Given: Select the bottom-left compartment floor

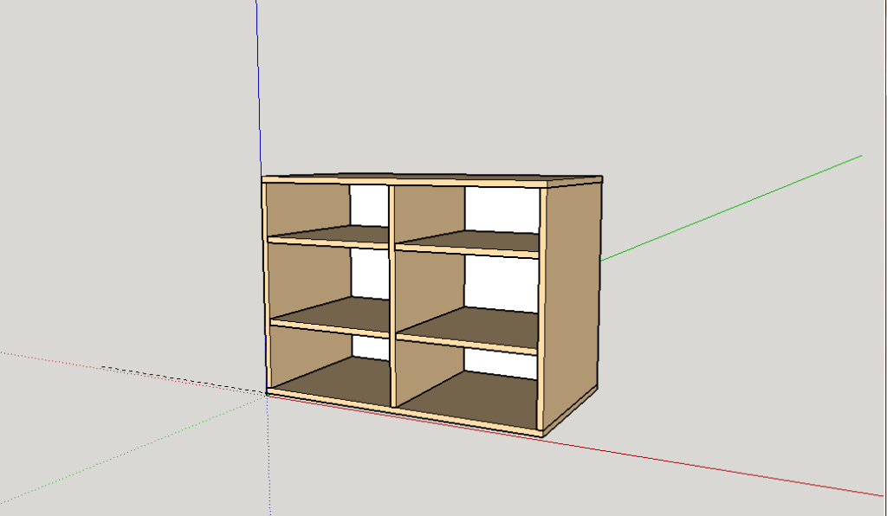Looking at the screenshot, I should 340,380.
